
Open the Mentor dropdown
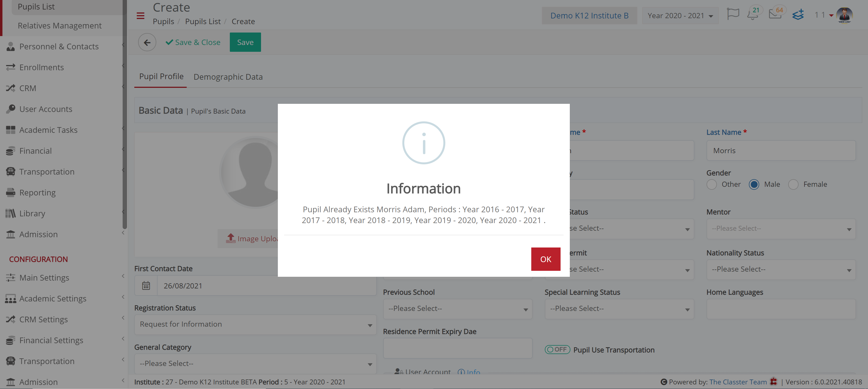(x=781, y=229)
